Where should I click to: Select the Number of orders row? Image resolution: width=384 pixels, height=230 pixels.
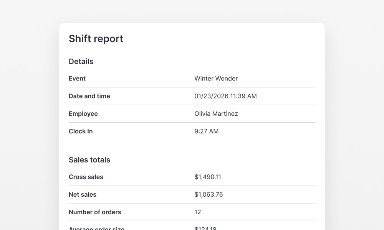click(95, 212)
